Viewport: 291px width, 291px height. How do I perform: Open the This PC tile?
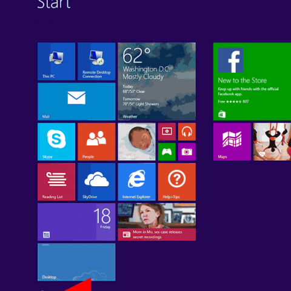[x=56, y=61]
